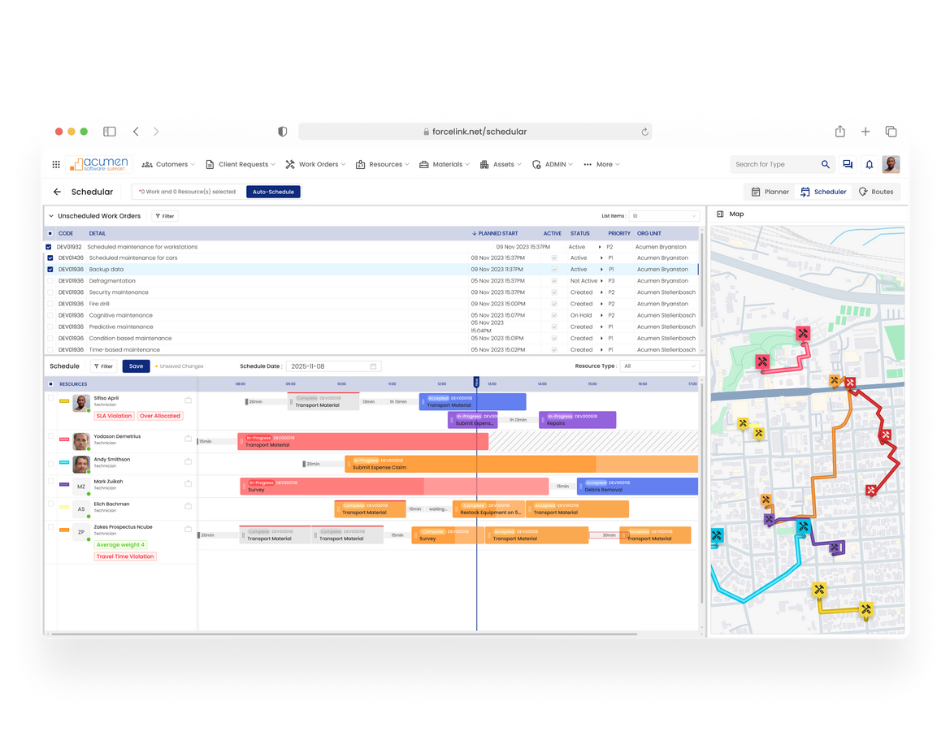This screenshot has width=950, height=753.
Task: Open Filter in Schedule section
Action: 103,366
